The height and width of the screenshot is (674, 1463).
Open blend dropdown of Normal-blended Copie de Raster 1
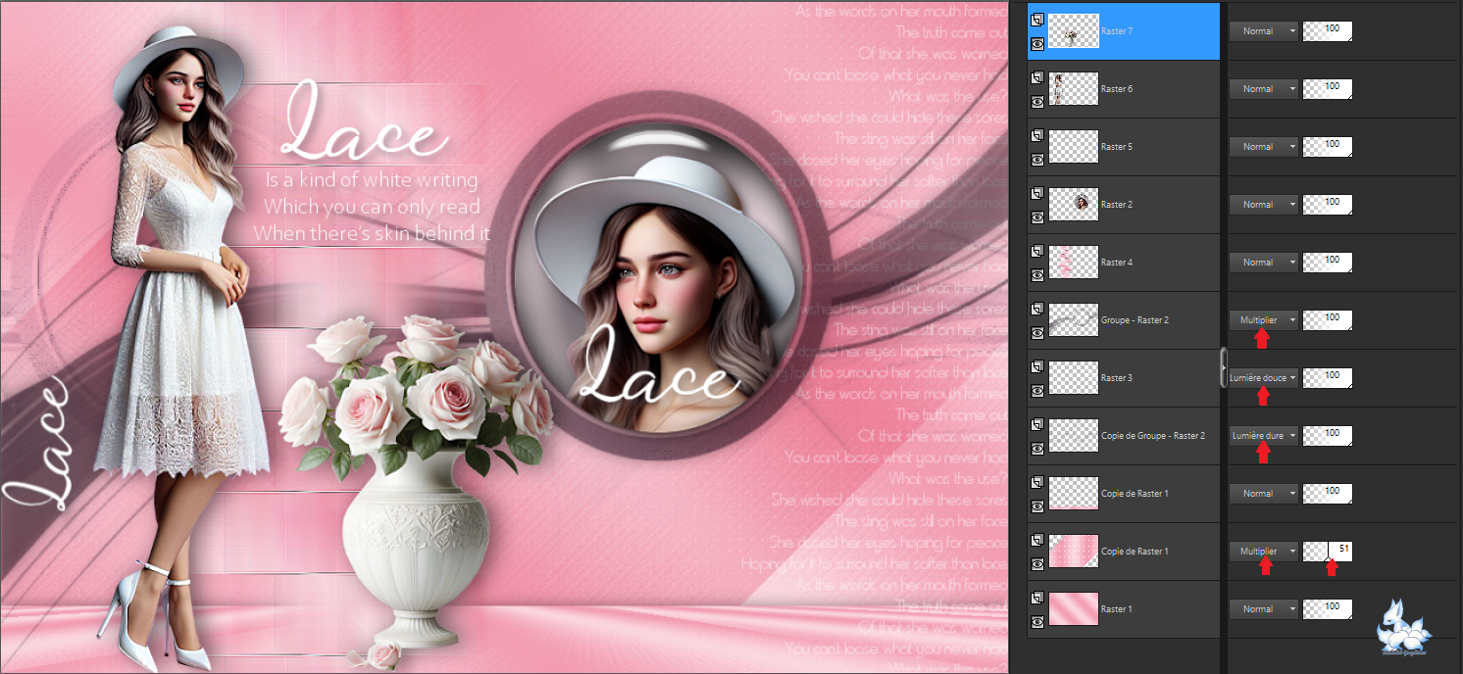click(x=1264, y=494)
